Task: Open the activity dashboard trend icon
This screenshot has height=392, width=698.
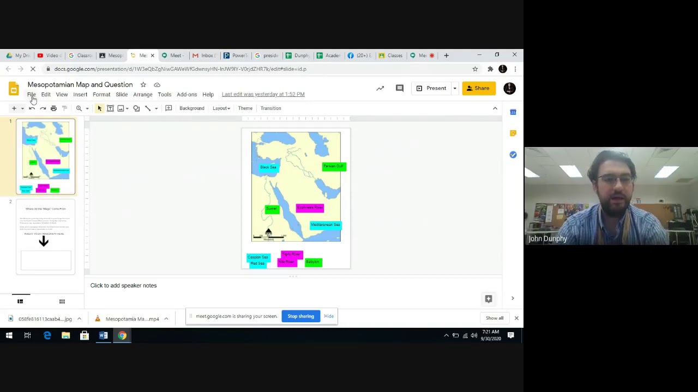Action: 380,88
